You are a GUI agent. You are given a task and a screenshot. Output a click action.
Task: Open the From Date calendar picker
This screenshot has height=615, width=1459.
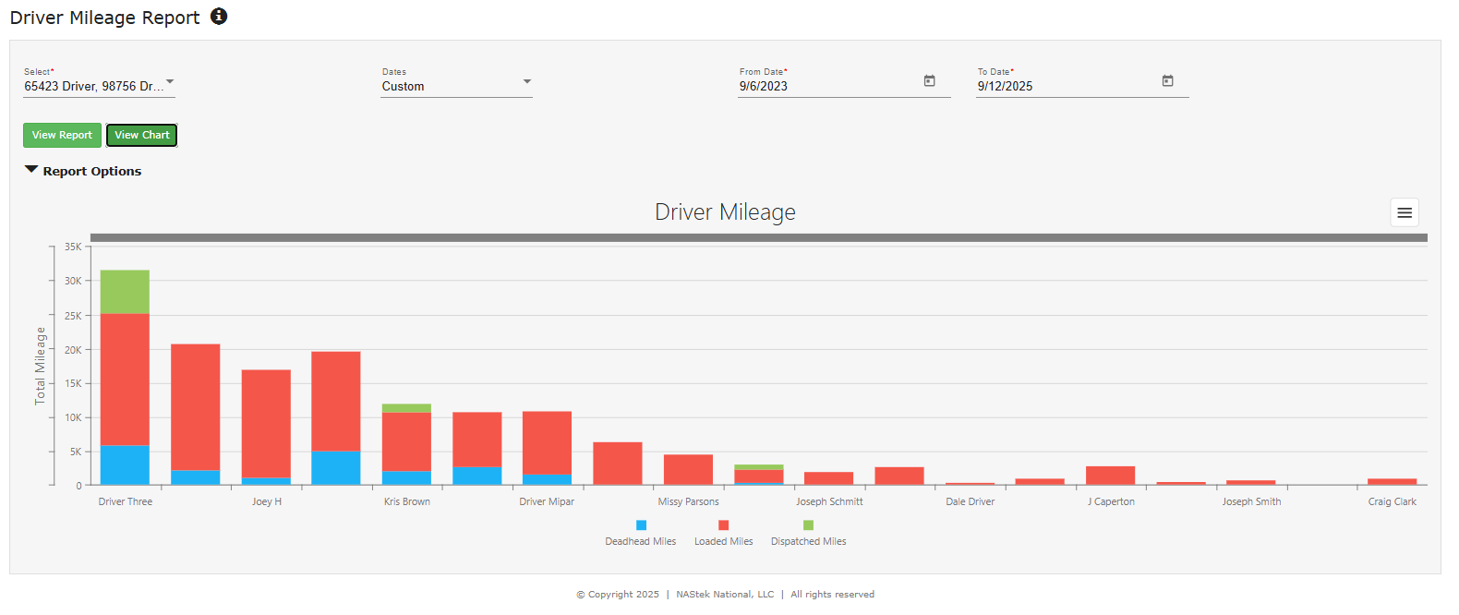929,81
